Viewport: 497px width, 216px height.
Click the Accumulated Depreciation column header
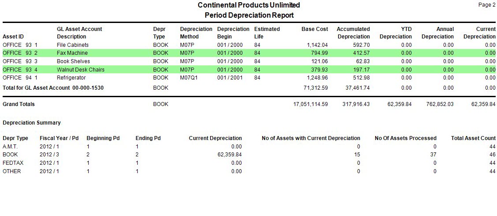353,33
